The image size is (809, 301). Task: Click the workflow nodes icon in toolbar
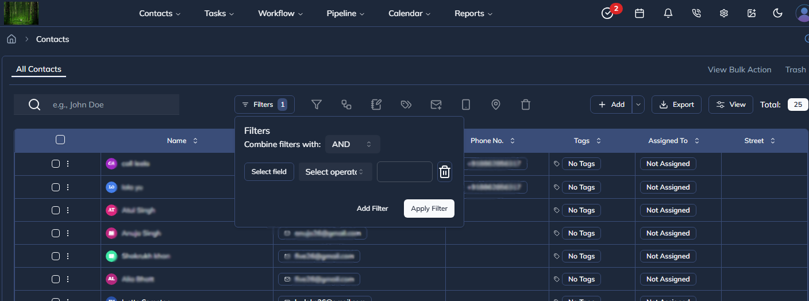click(x=346, y=105)
